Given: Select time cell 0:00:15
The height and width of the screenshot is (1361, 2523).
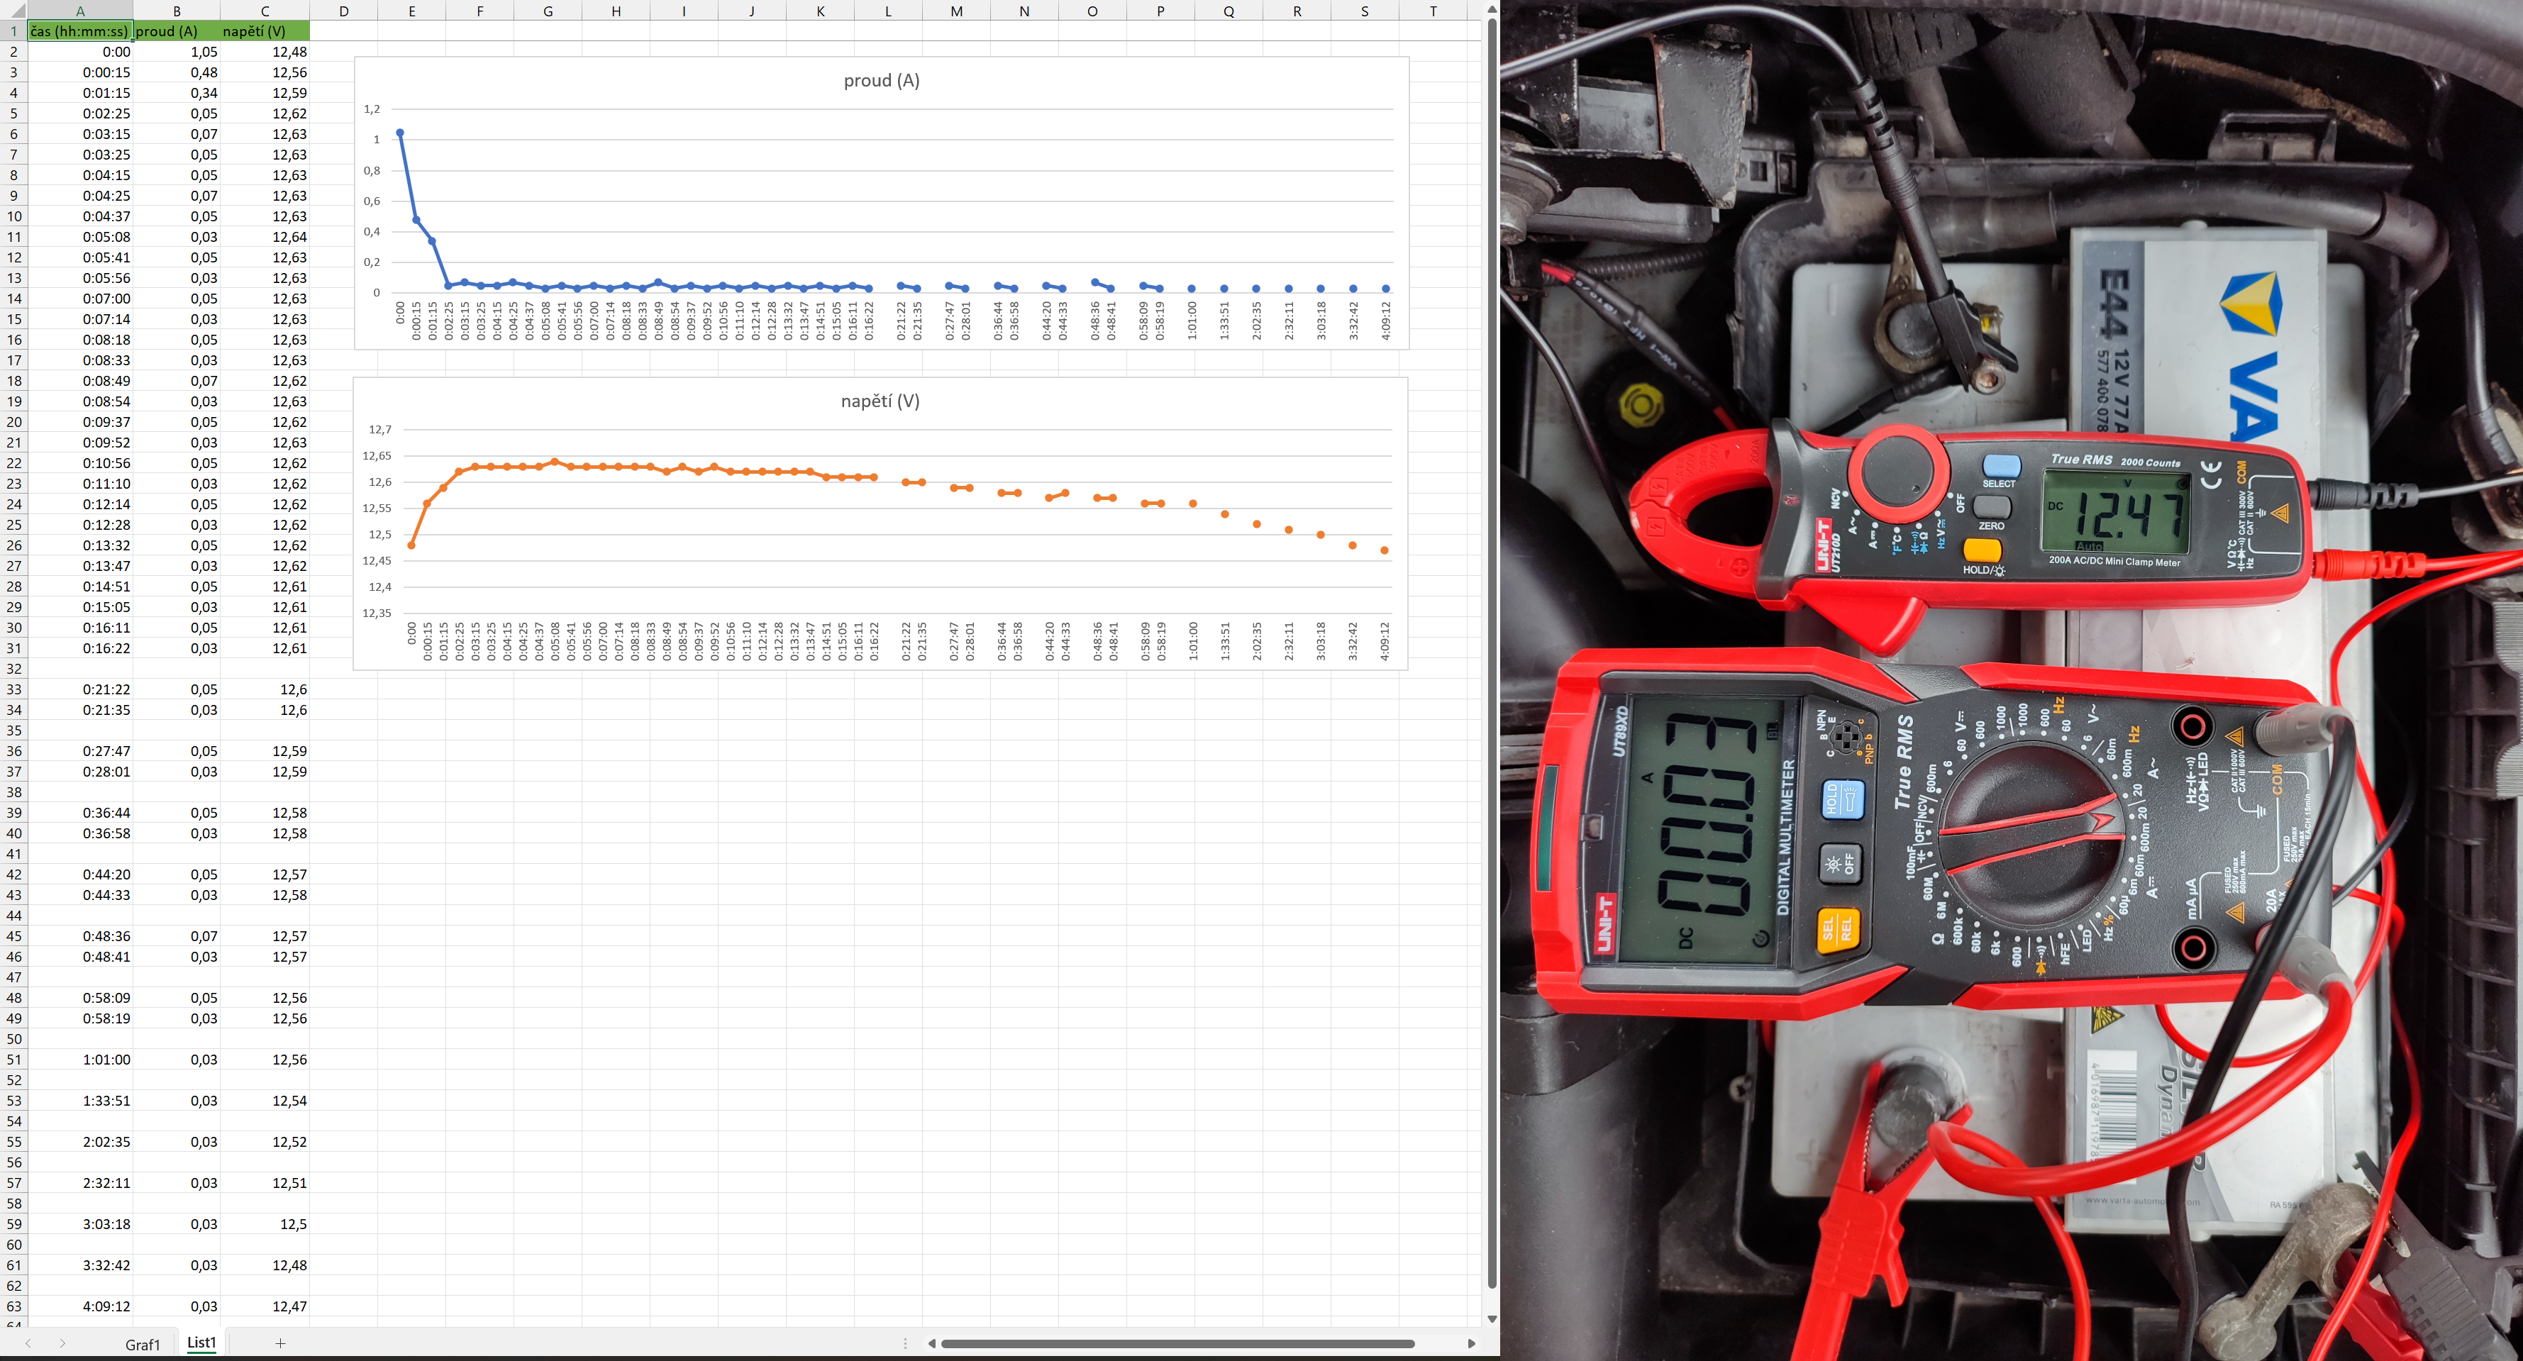Looking at the screenshot, I should [80, 72].
